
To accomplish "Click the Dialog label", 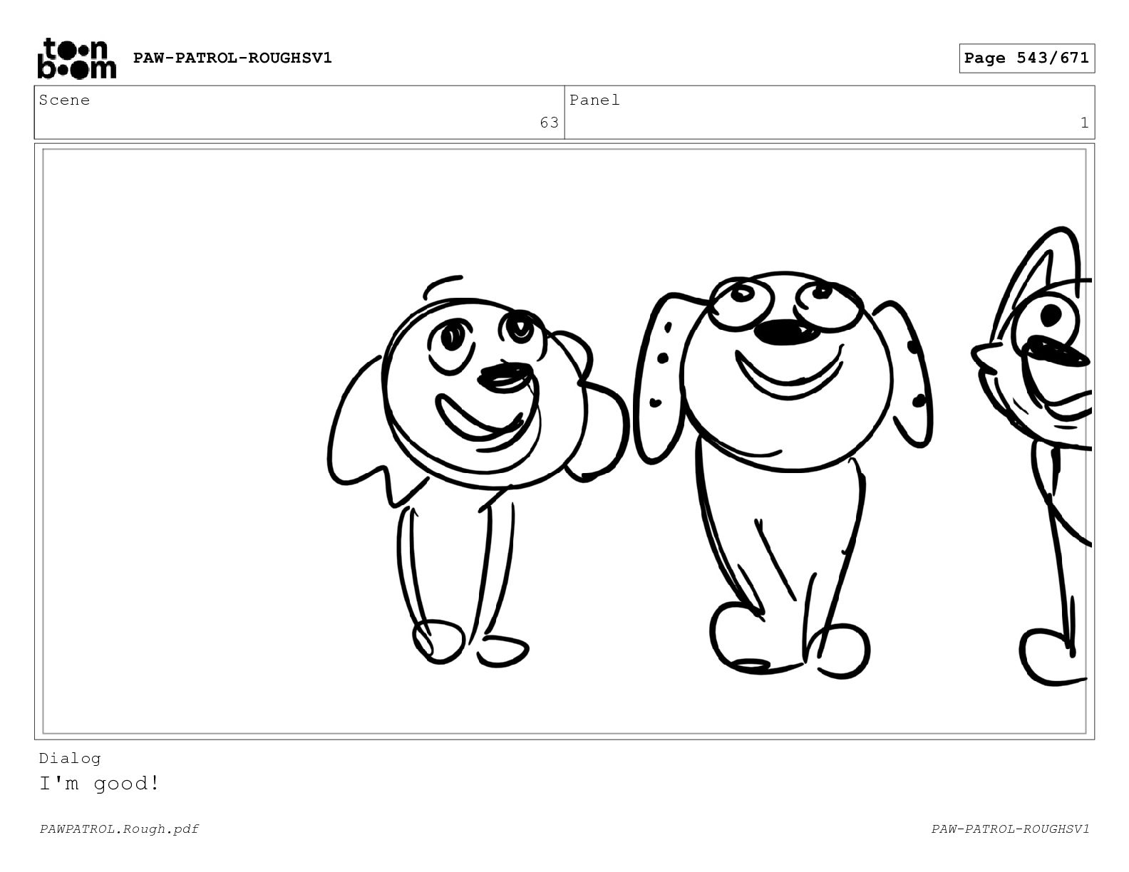I will click(70, 758).
